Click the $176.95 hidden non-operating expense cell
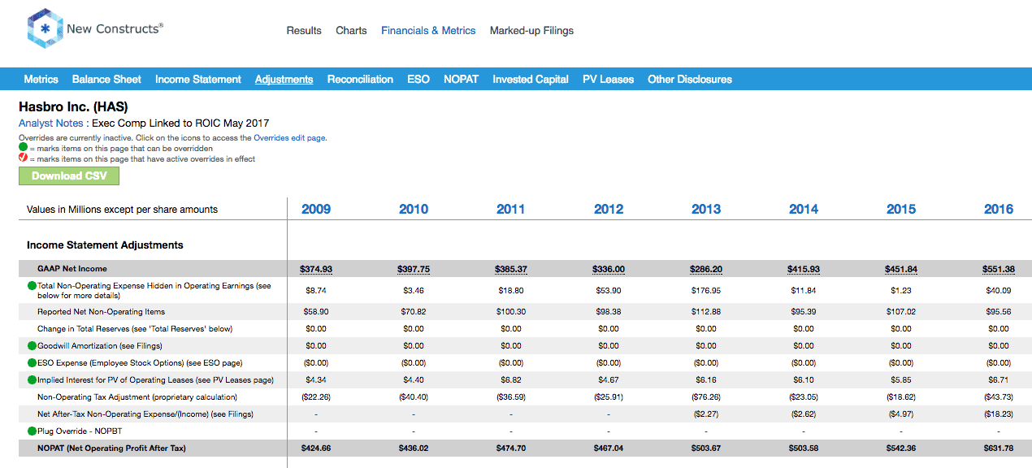The width and height of the screenshot is (1032, 468). tap(706, 290)
